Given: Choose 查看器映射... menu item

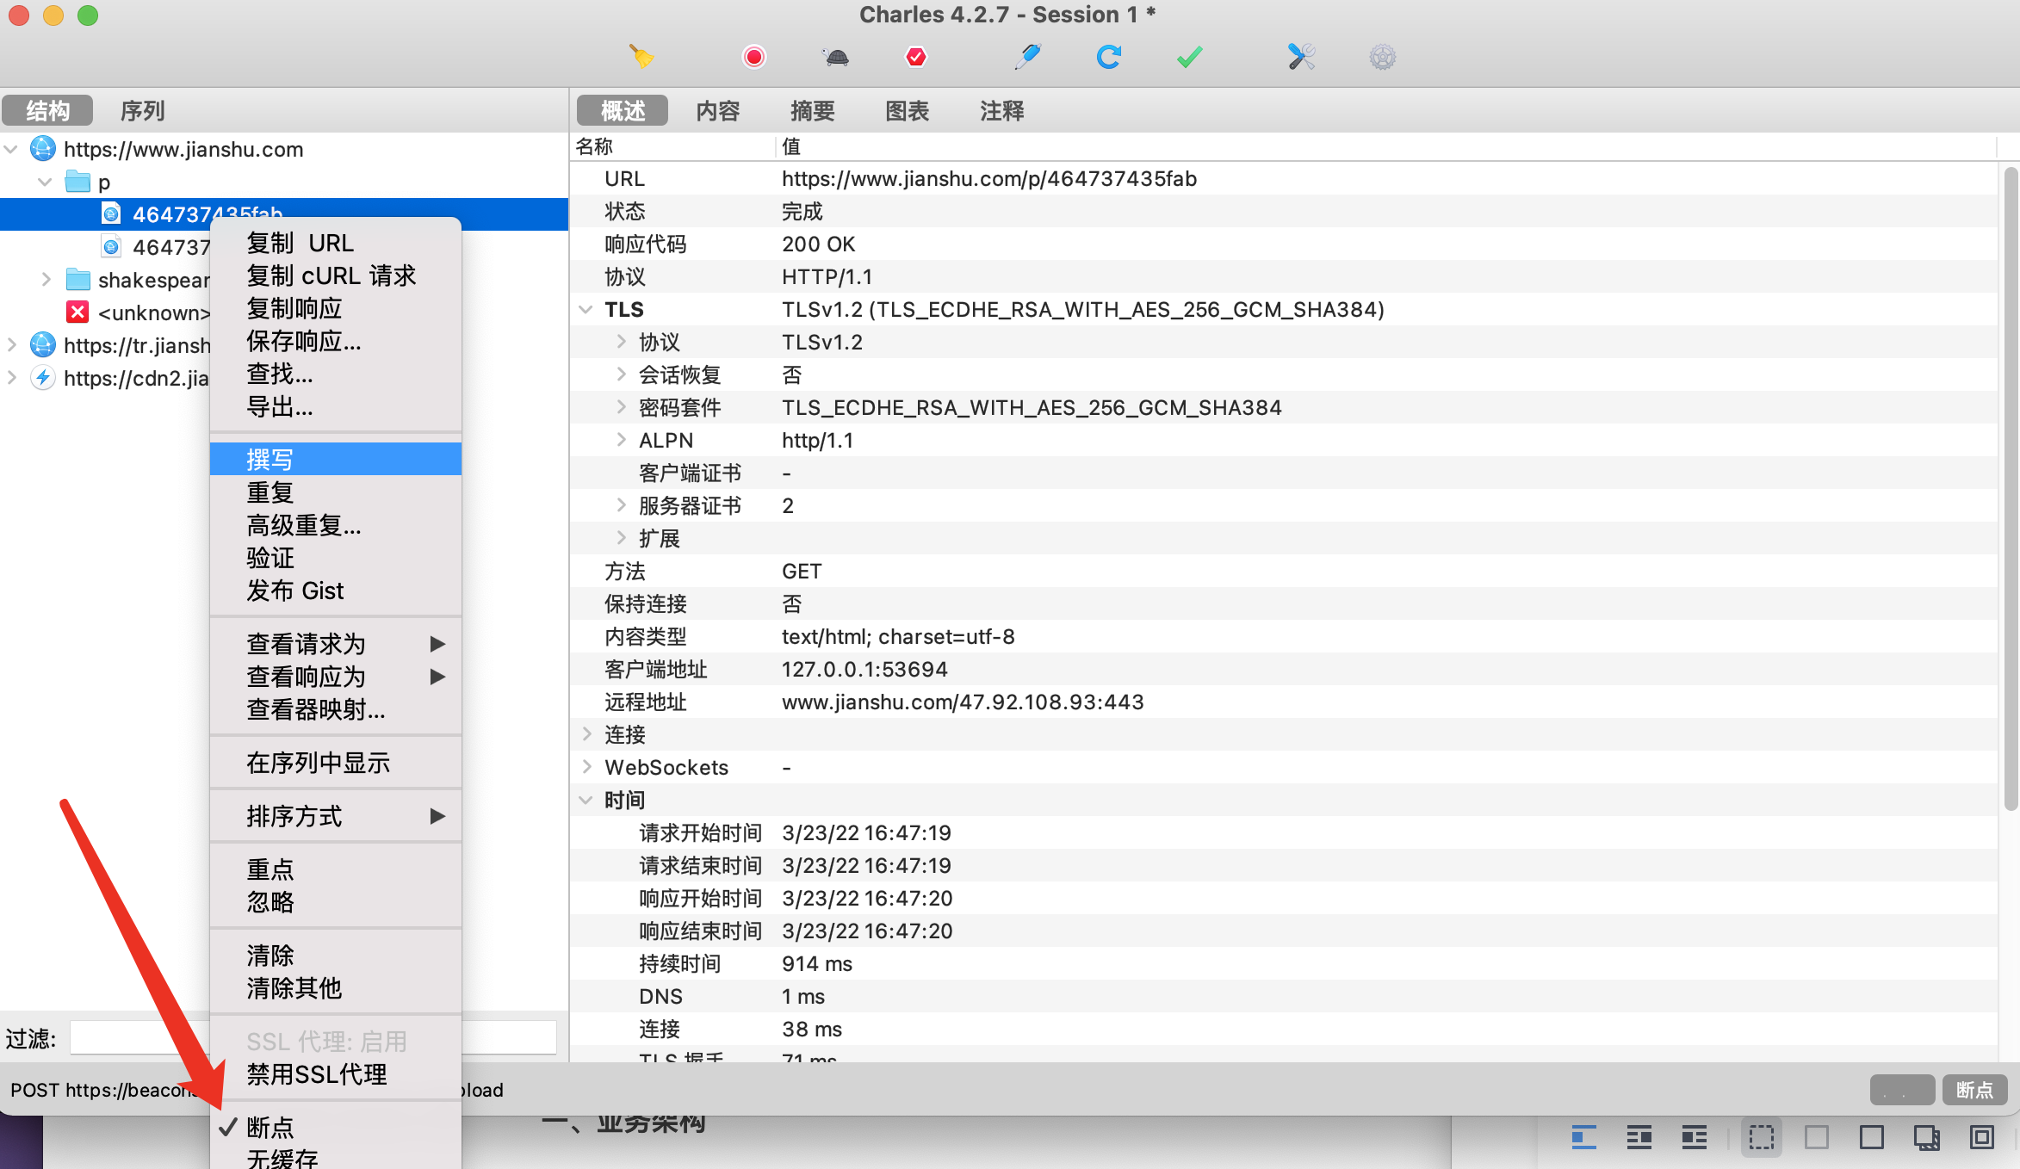Looking at the screenshot, I should coord(336,709).
